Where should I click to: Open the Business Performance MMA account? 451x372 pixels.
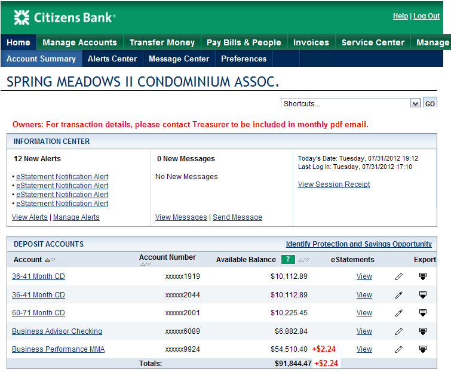point(58,349)
